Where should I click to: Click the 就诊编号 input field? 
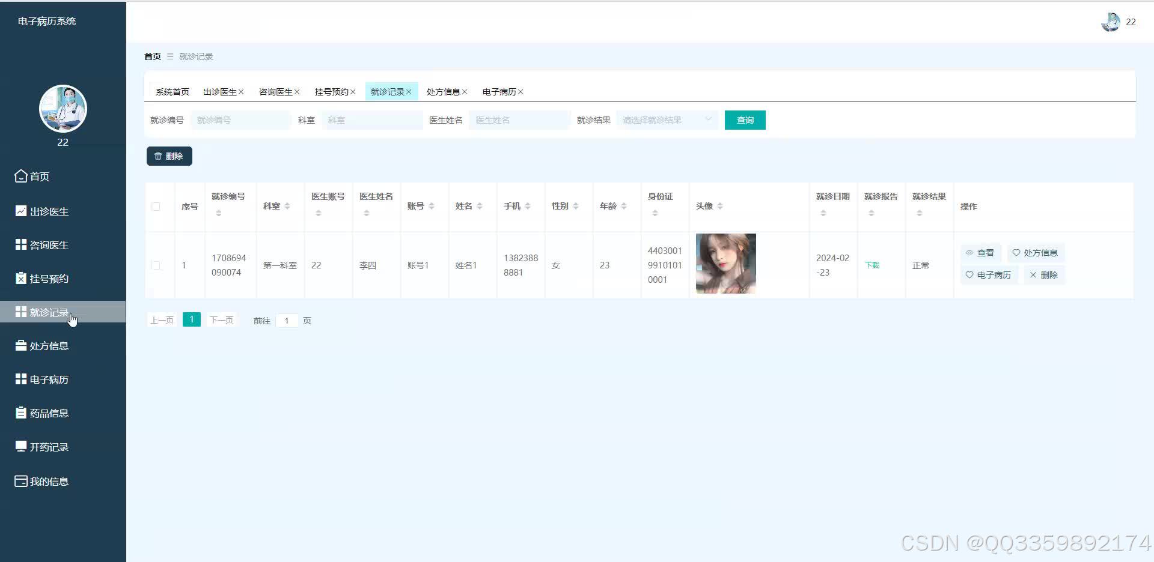[x=240, y=120]
